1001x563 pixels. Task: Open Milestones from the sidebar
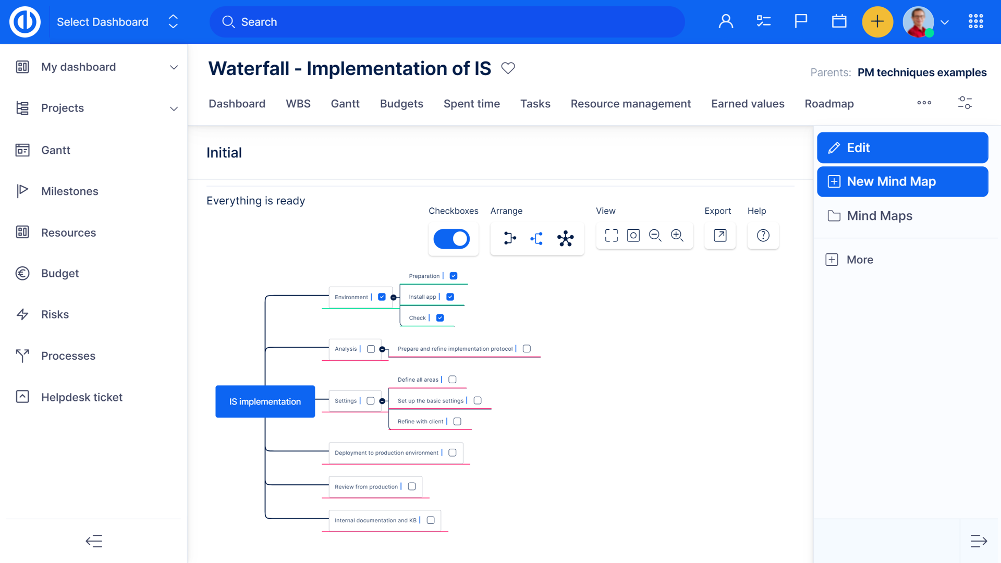pyautogui.click(x=69, y=191)
